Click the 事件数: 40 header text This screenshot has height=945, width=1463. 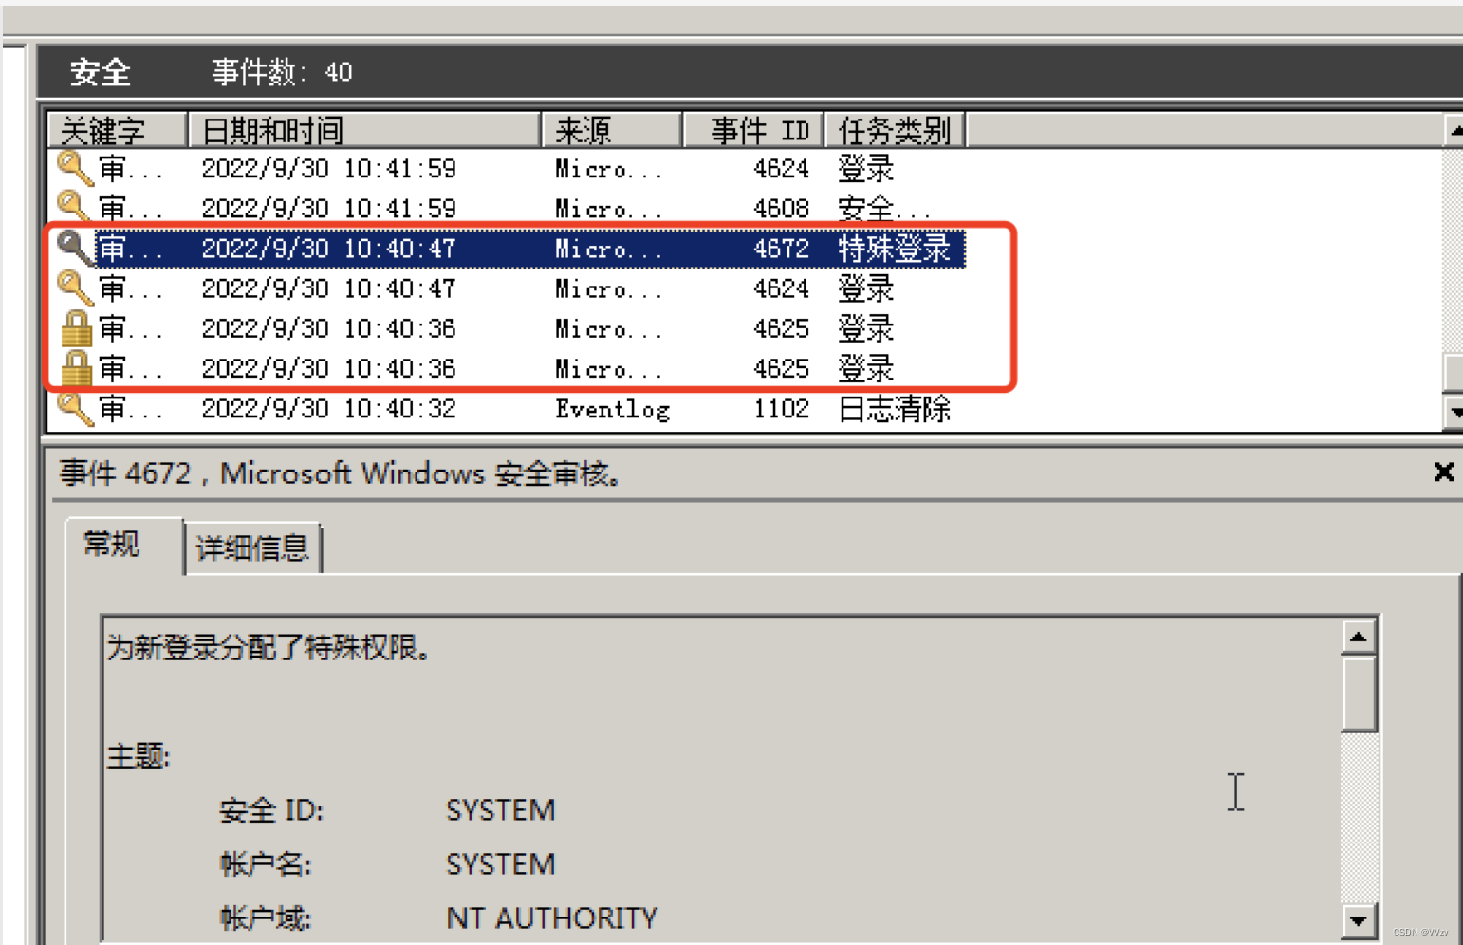coord(282,71)
